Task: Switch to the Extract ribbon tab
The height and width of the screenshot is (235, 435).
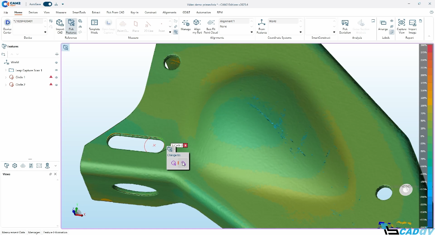Action: tap(96, 12)
